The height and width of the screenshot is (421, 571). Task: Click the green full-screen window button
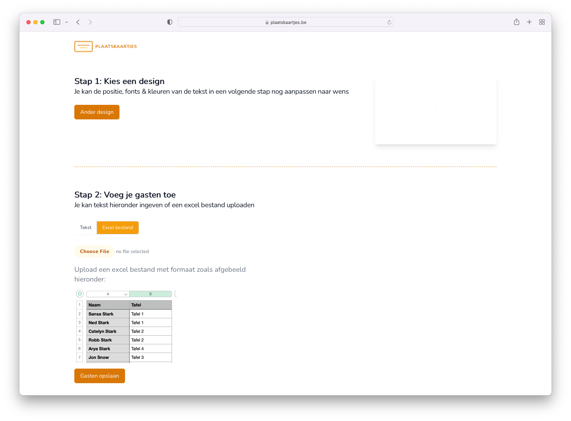[42, 22]
